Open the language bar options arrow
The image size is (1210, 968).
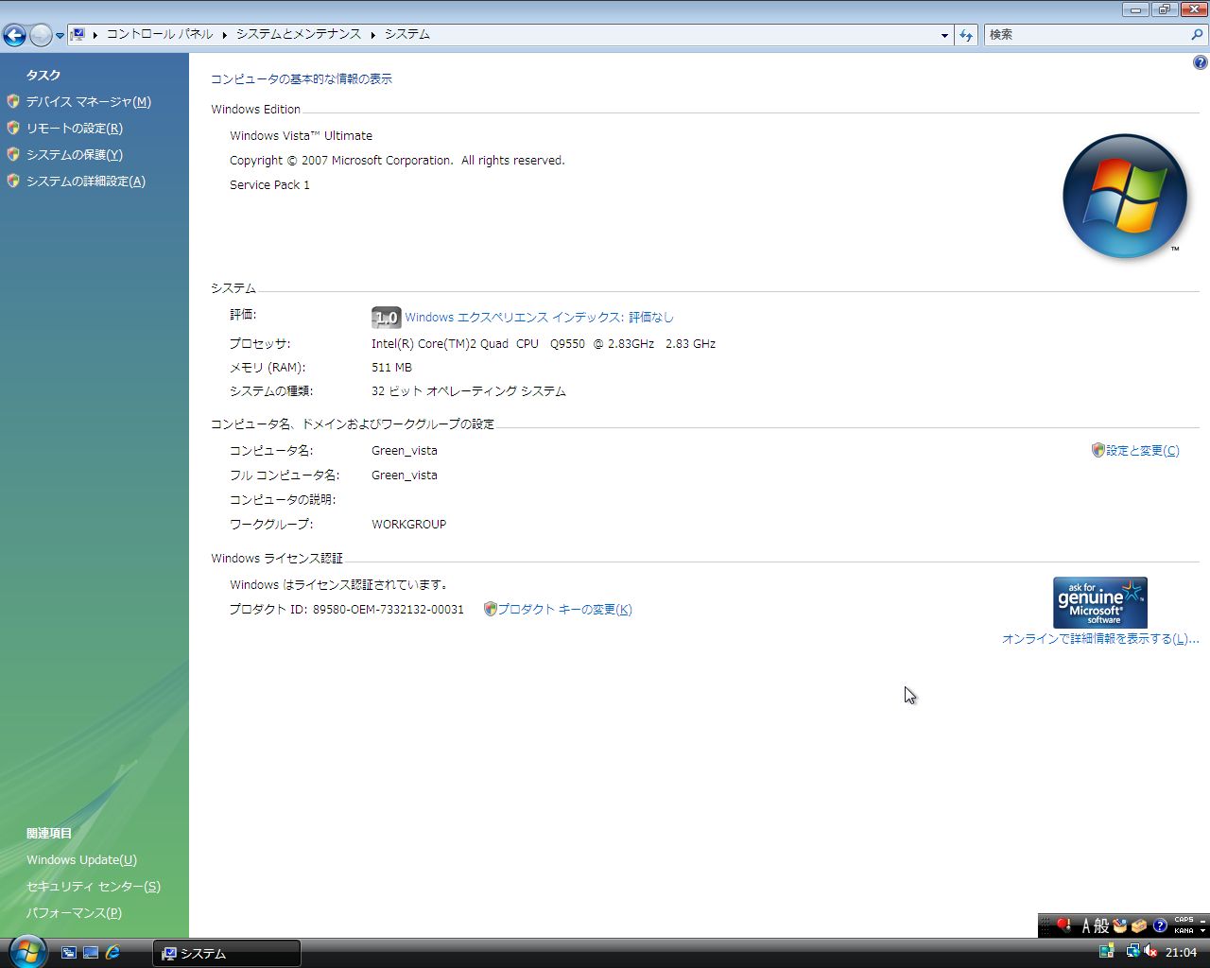(1202, 931)
